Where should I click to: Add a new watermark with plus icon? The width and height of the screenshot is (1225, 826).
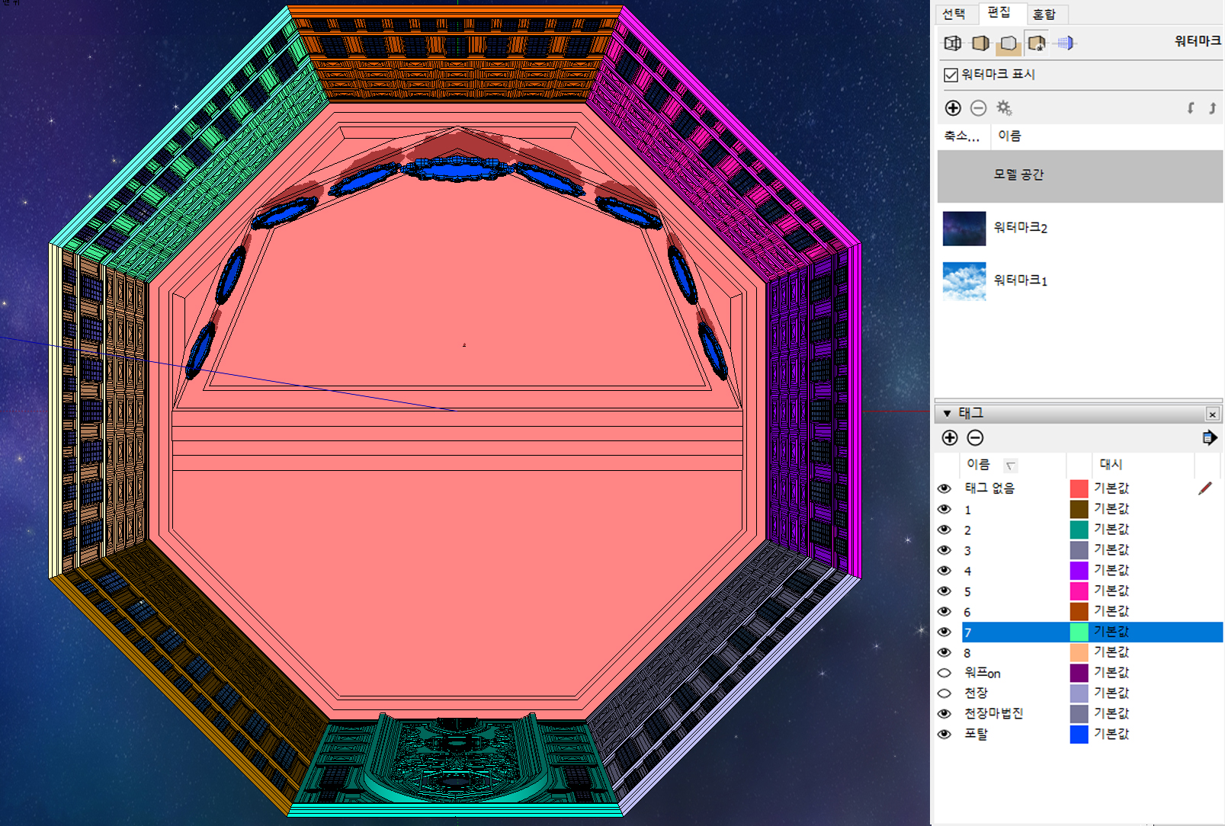click(x=953, y=108)
